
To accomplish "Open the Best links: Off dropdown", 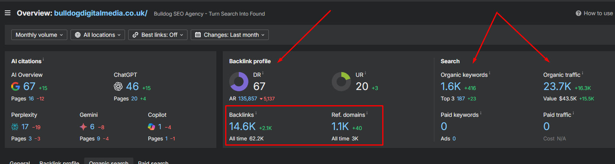I will (158, 35).
